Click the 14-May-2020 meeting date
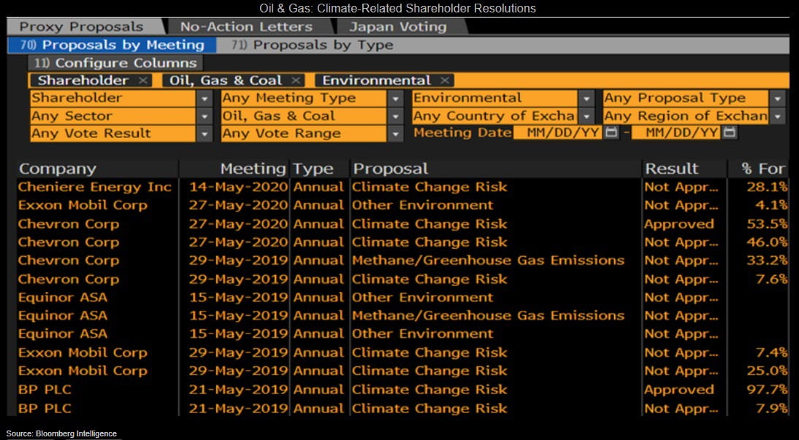Screen dimensions: 799x440 [x=239, y=187]
